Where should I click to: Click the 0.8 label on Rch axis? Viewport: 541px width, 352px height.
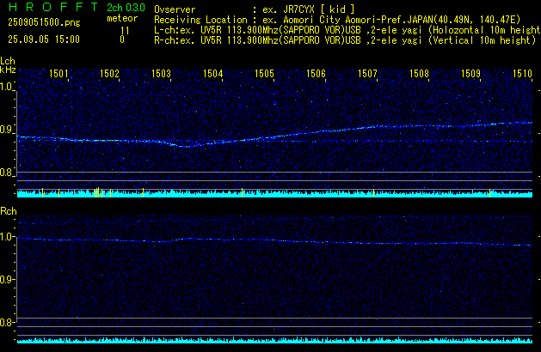coord(6,322)
